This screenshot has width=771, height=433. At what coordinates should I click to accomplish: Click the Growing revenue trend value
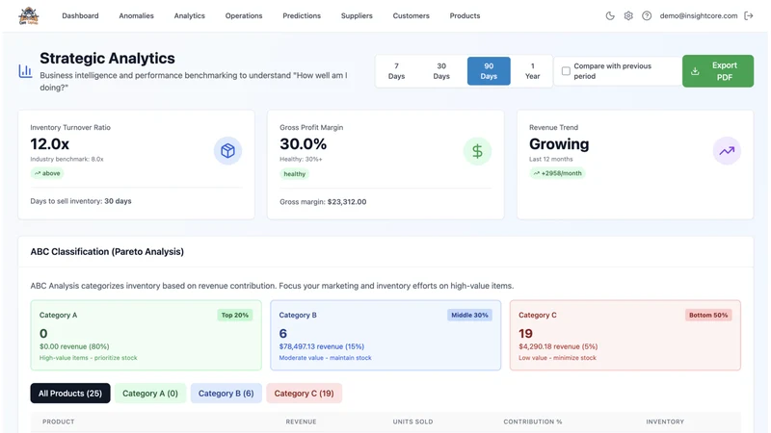(x=559, y=143)
